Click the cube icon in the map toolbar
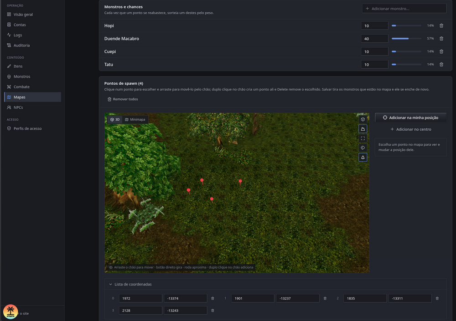 tap(363, 119)
